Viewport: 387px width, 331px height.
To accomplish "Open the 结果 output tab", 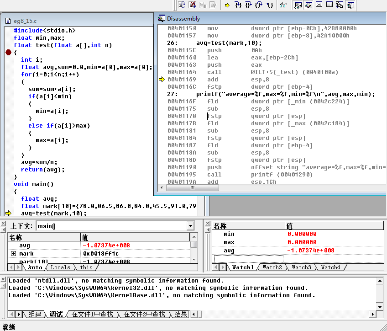I will [x=180, y=314].
